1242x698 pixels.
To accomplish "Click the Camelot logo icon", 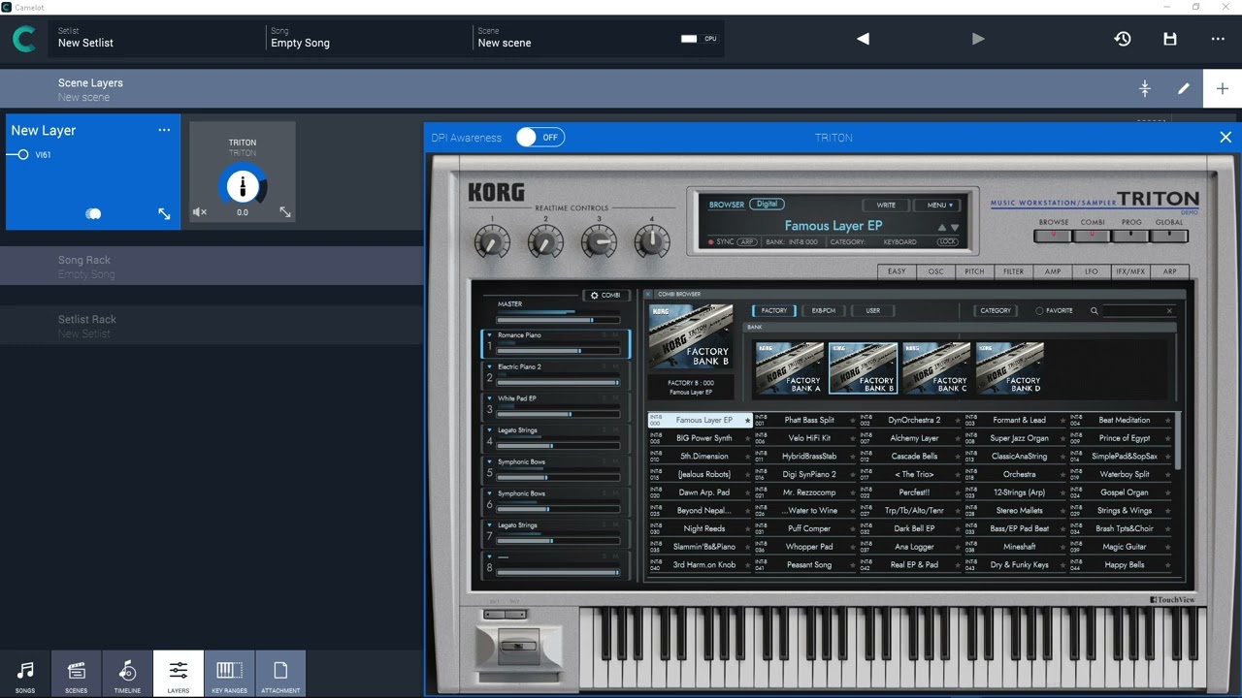I will tap(24, 39).
